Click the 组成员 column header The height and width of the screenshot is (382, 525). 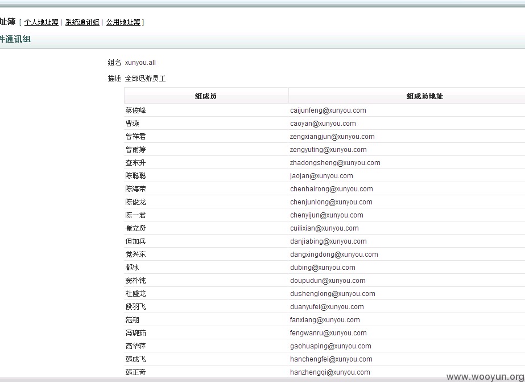point(206,96)
